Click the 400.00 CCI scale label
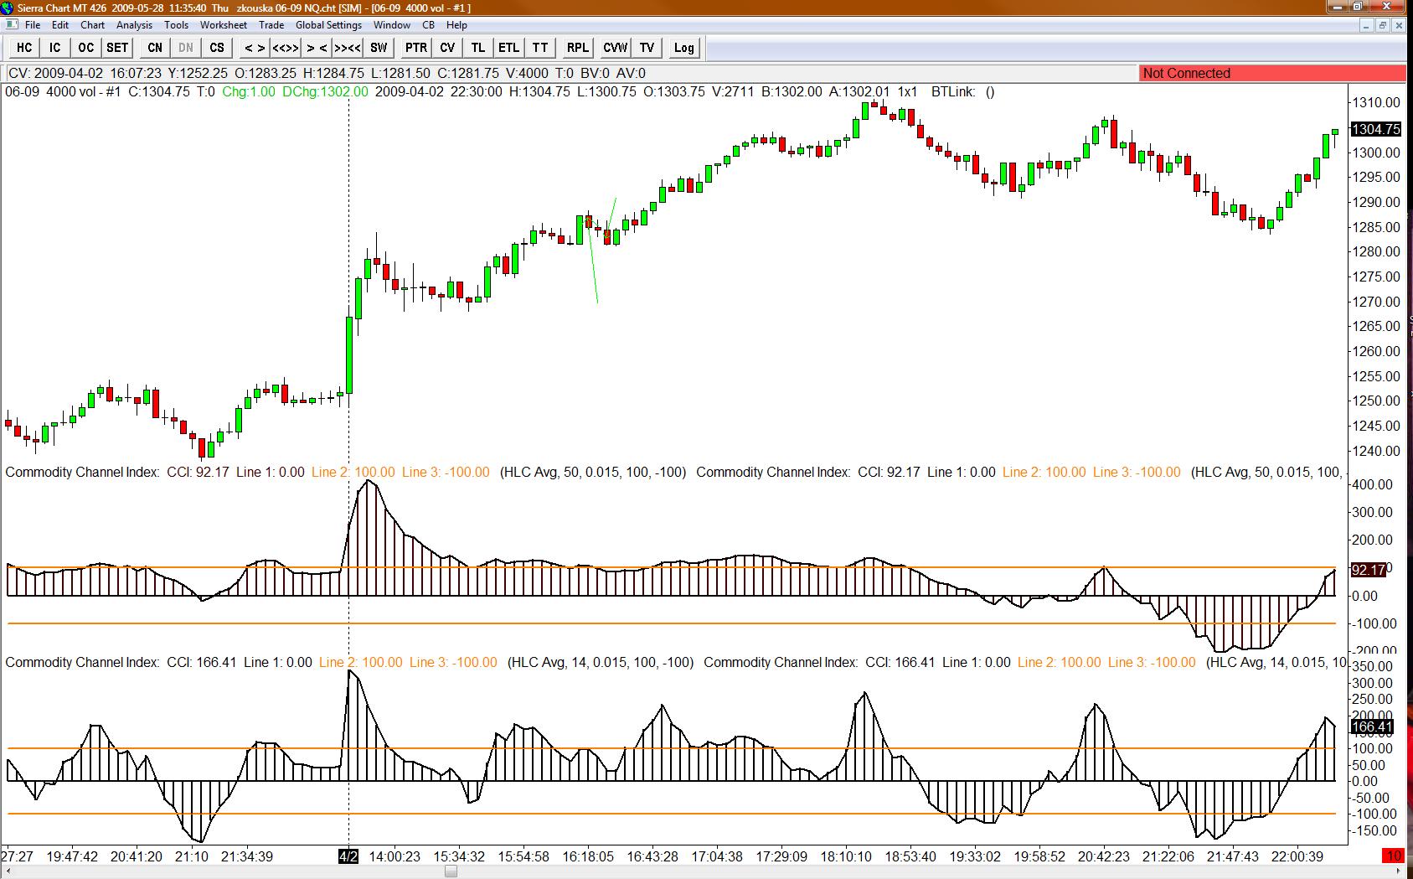The height and width of the screenshot is (879, 1413). pos(1372,484)
